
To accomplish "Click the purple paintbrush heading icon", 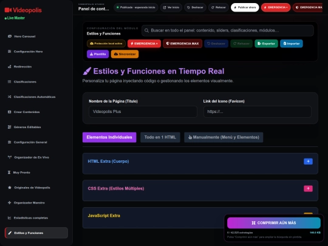I will tap(87, 71).
